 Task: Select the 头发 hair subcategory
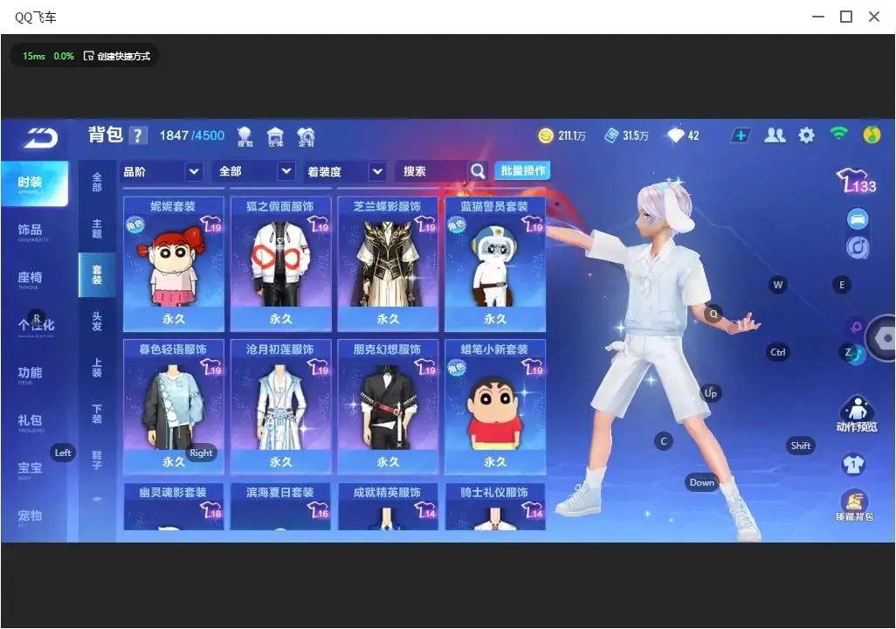(x=97, y=321)
